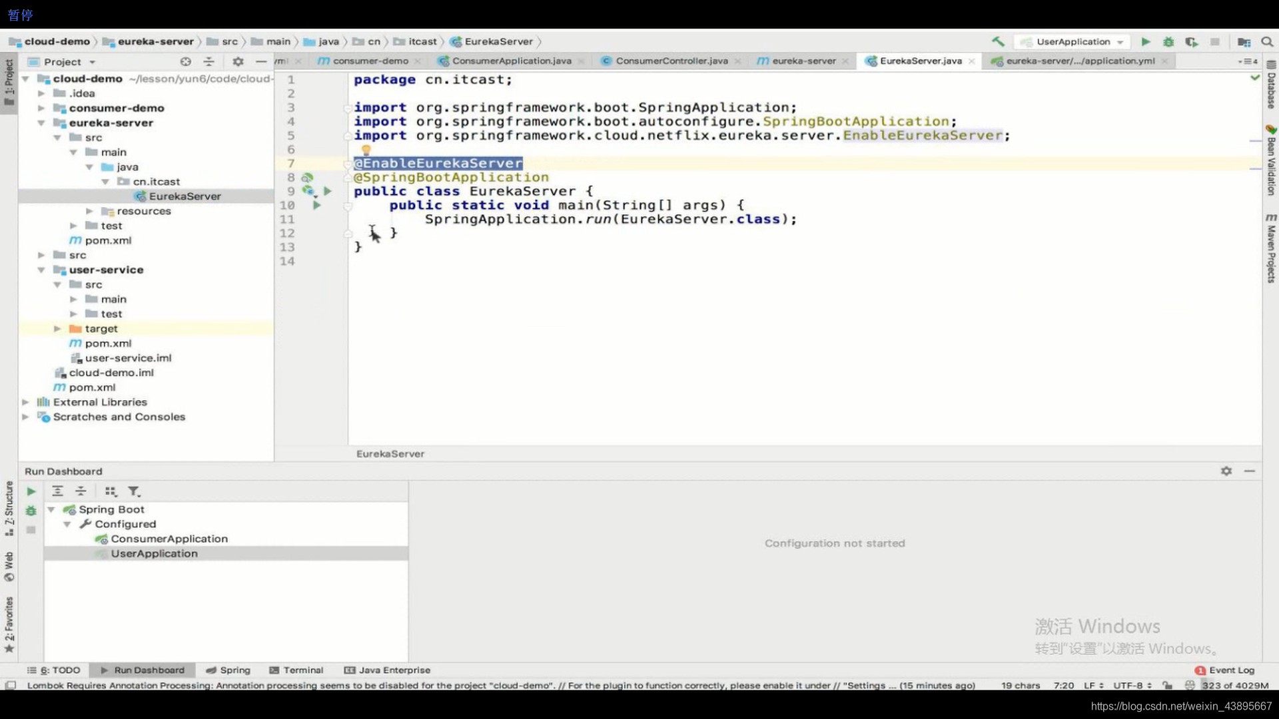Run selected configuration in Run Dashboard
Image resolution: width=1279 pixels, height=719 pixels.
click(31, 491)
